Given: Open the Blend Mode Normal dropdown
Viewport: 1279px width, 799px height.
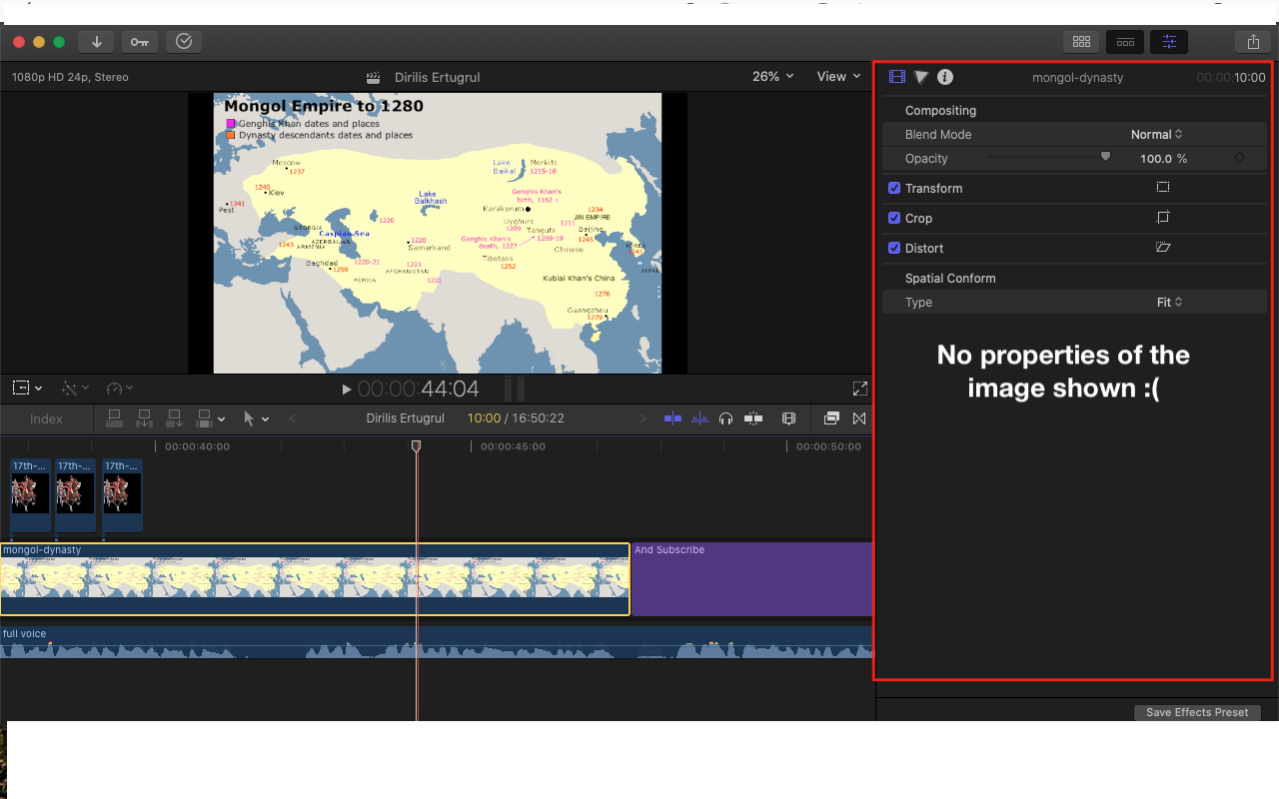Looking at the screenshot, I should pyautogui.click(x=1156, y=135).
